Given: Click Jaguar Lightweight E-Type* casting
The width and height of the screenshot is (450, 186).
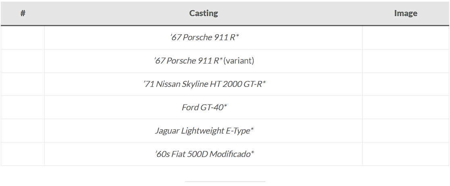Looking at the screenshot, I should coord(204,131).
